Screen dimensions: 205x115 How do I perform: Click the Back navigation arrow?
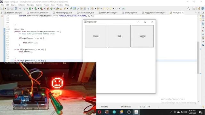pyautogui.click(x=111, y=9)
